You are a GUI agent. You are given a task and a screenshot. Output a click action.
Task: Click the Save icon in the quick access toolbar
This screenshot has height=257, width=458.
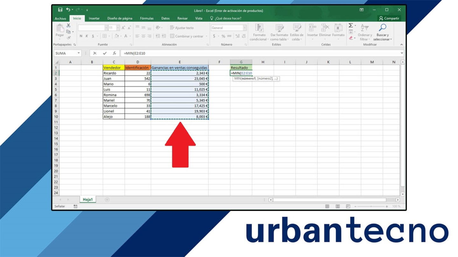click(x=60, y=10)
